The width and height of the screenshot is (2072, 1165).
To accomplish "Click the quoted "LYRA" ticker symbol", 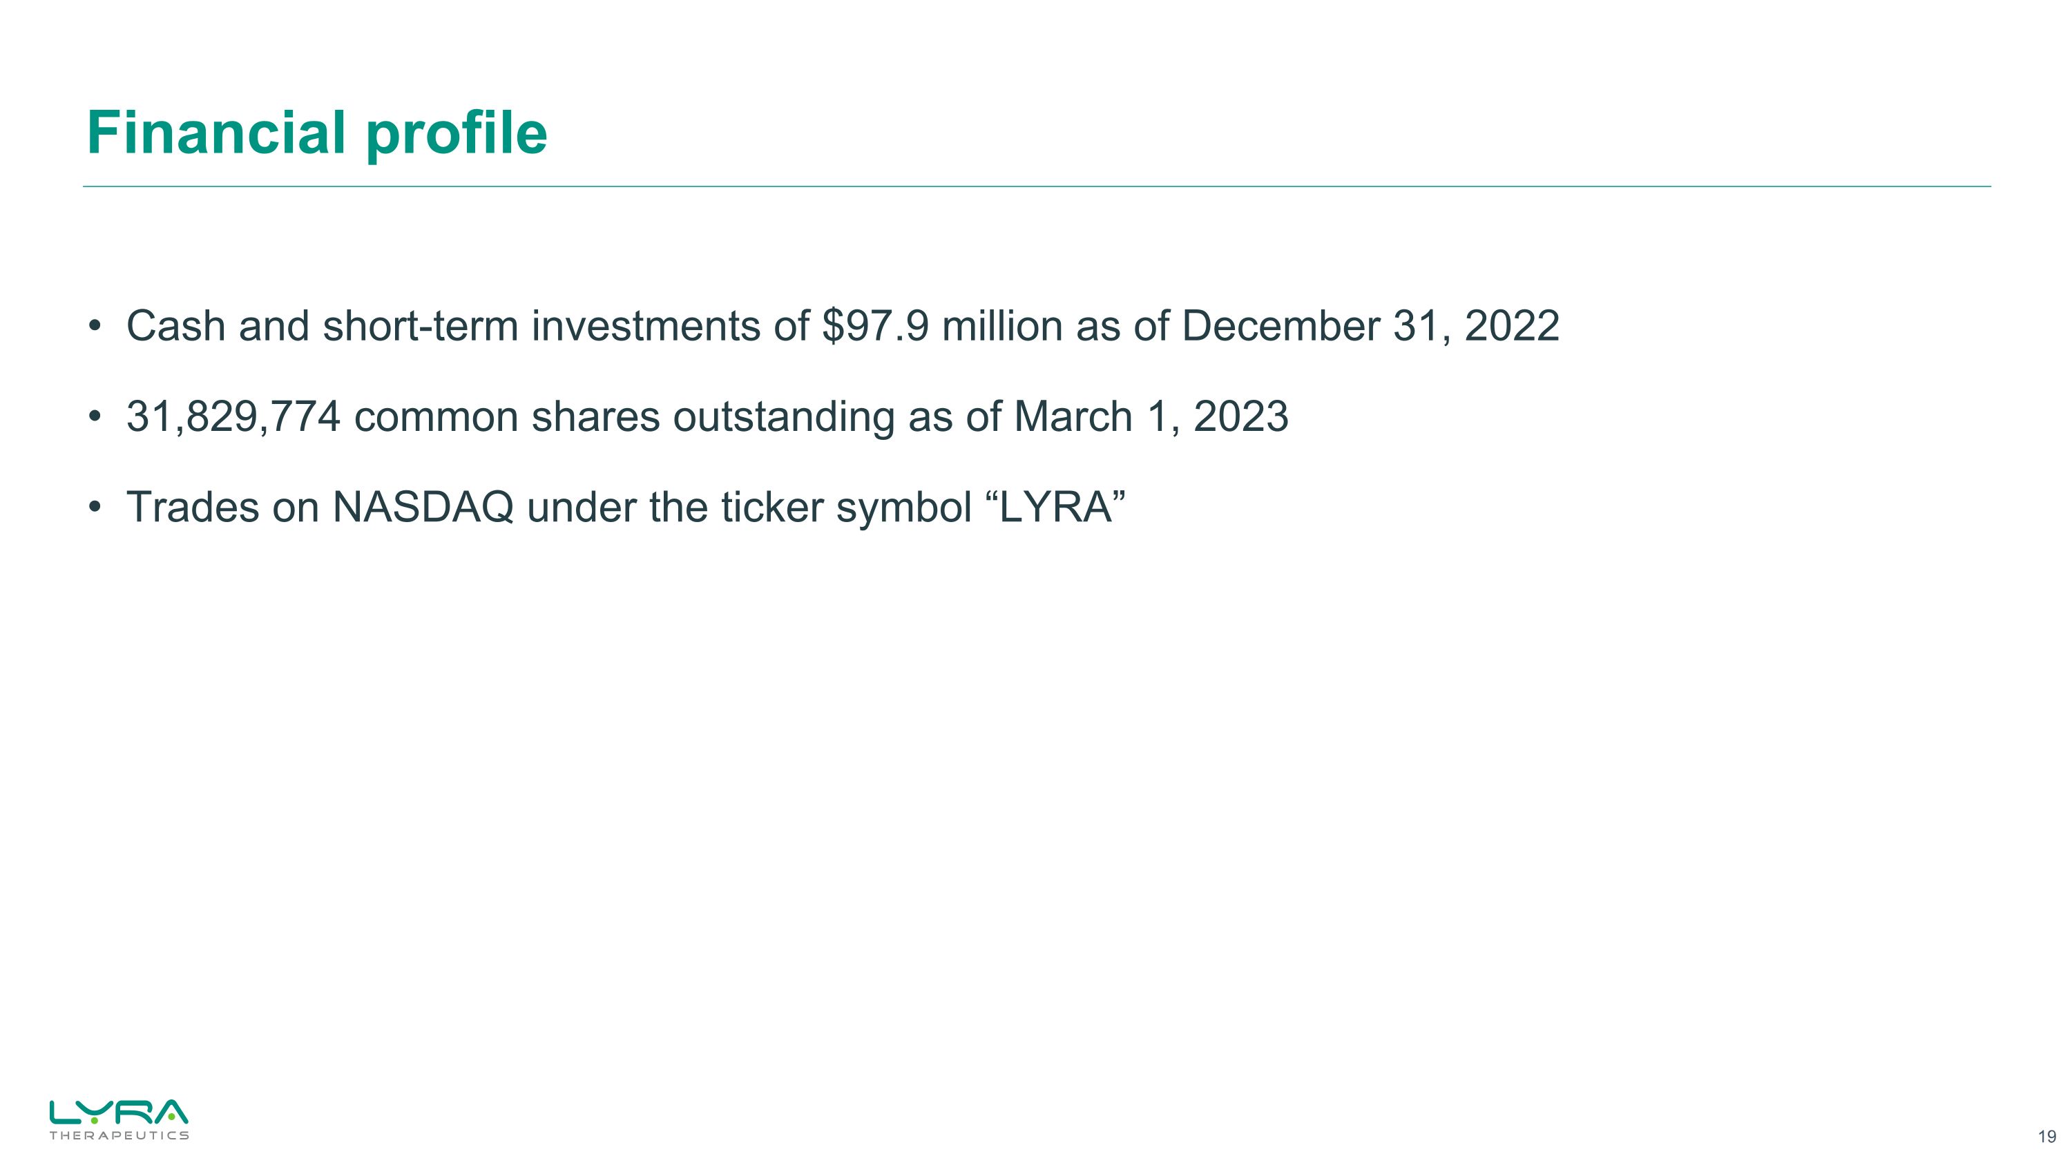I will 1055,508.
